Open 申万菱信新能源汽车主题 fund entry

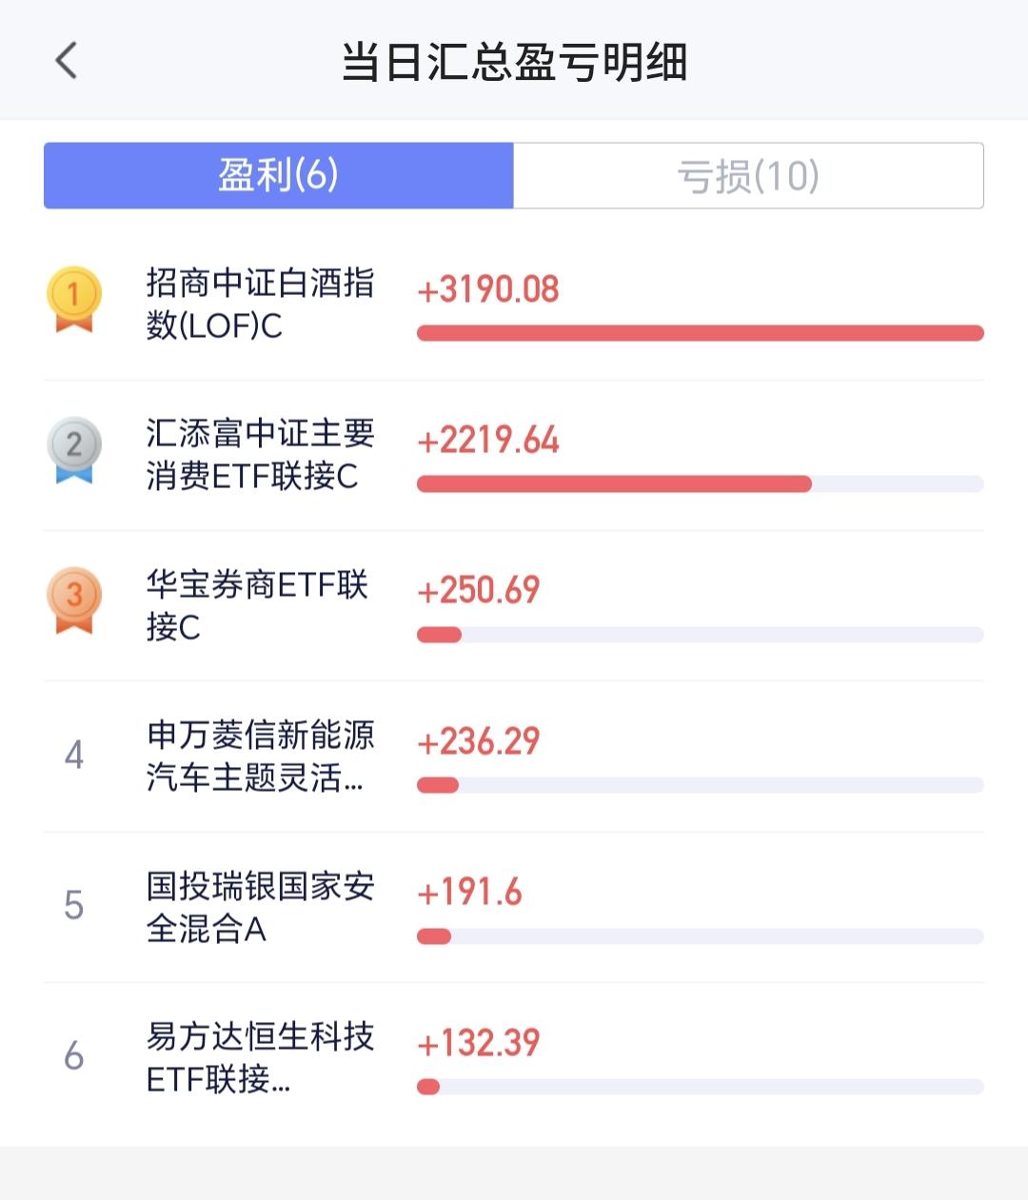[x=260, y=757]
